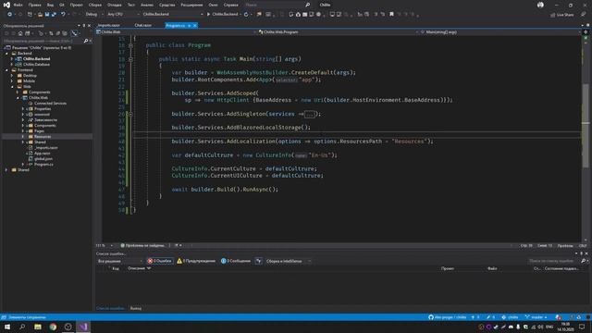Start debugging with green play button
592x333 pixels.
coord(208,15)
